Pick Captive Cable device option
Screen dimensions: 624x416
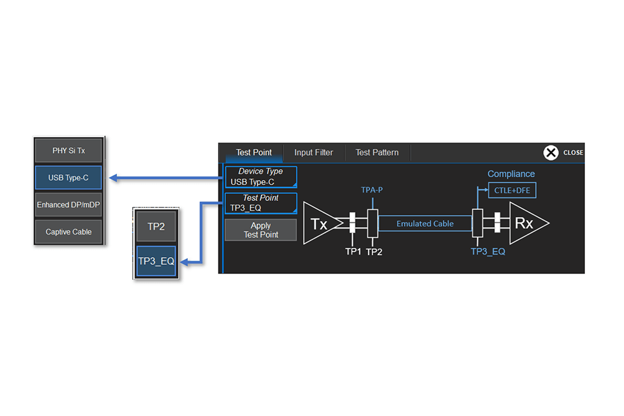pos(68,232)
